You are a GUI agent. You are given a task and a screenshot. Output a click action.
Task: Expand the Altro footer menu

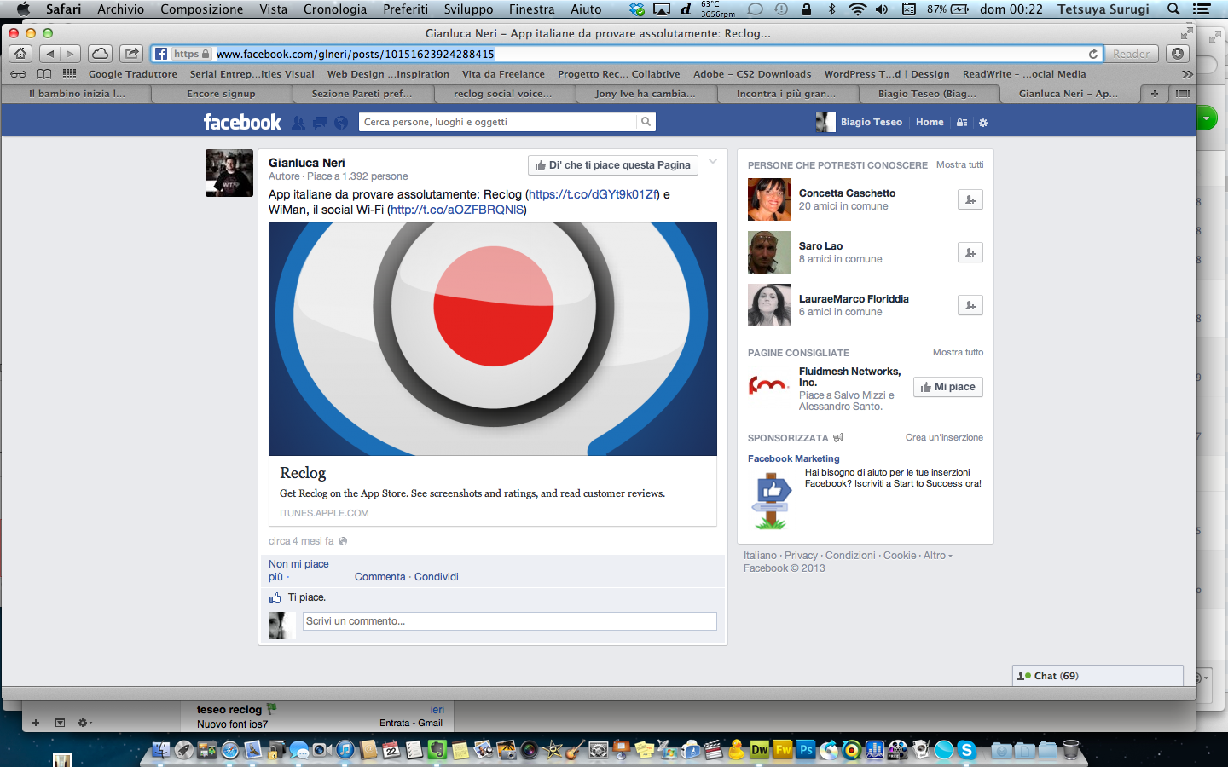tap(938, 556)
